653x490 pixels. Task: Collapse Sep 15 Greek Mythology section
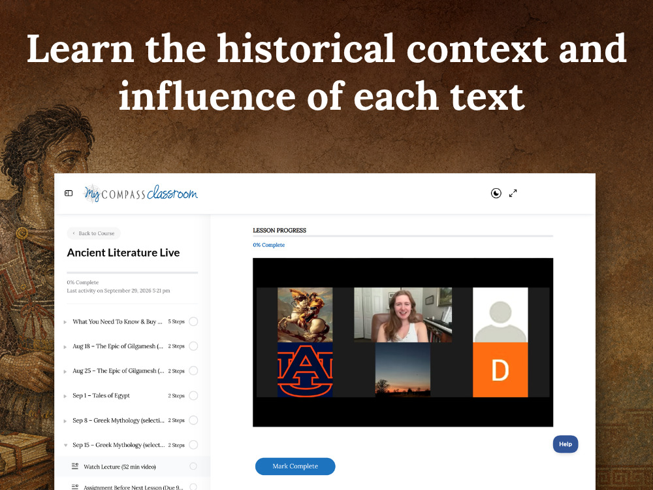point(65,446)
